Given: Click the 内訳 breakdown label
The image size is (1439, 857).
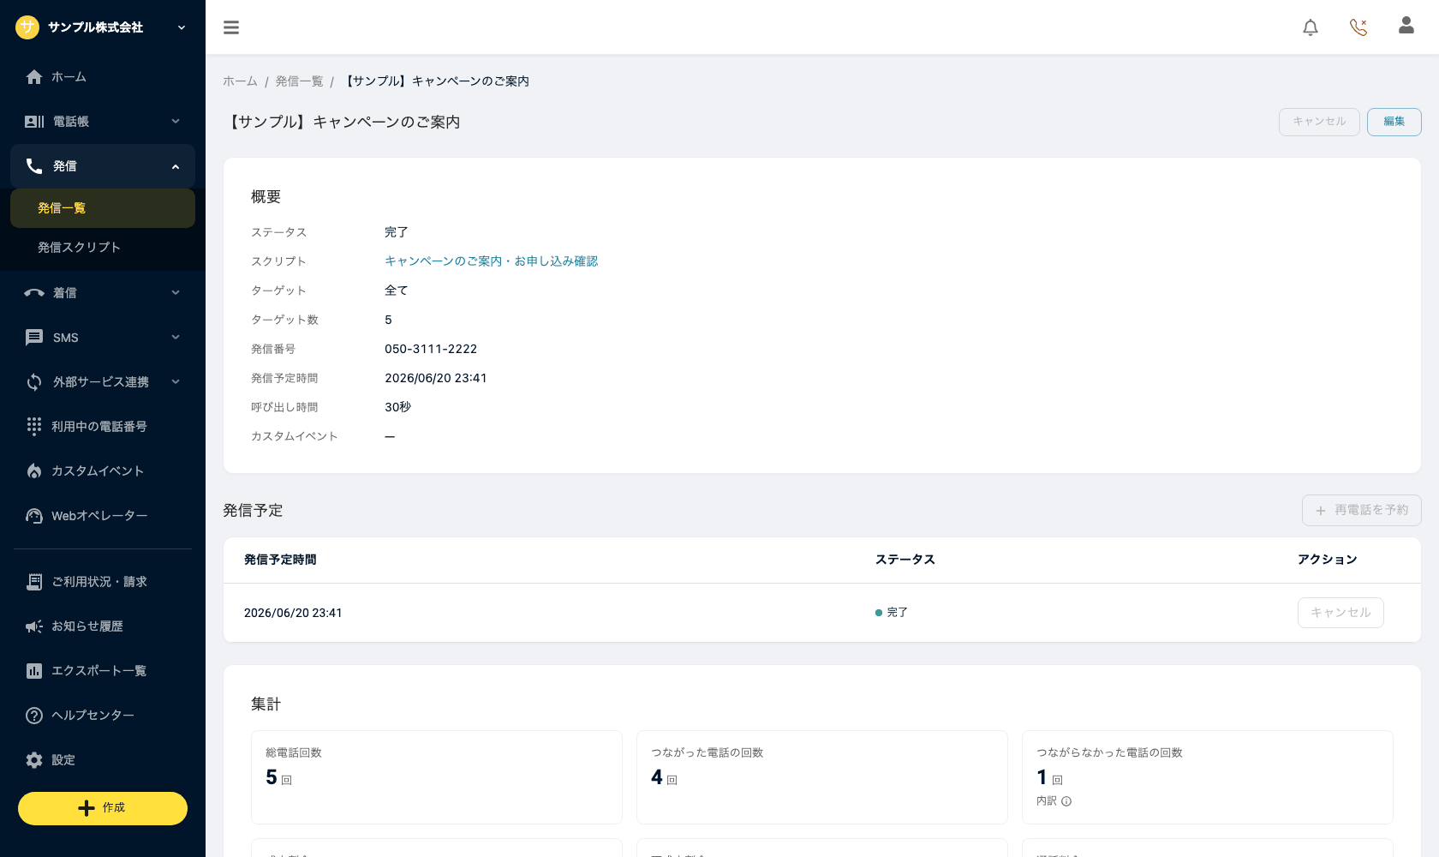Looking at the screenshot, I should pos(1047,801).
